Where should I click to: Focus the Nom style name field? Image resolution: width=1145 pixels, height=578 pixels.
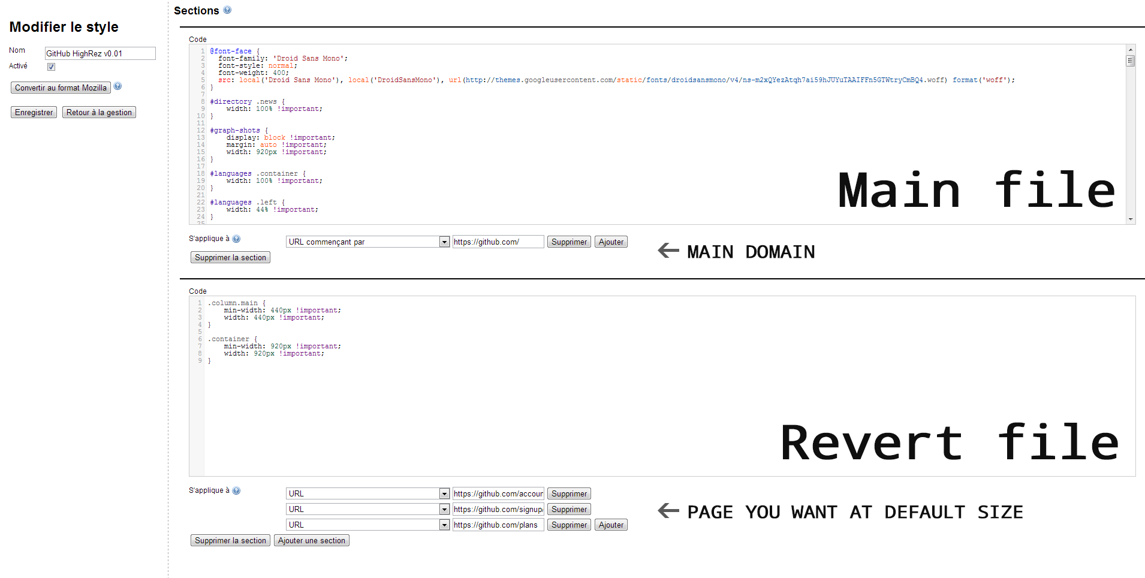tap(100, 53)
